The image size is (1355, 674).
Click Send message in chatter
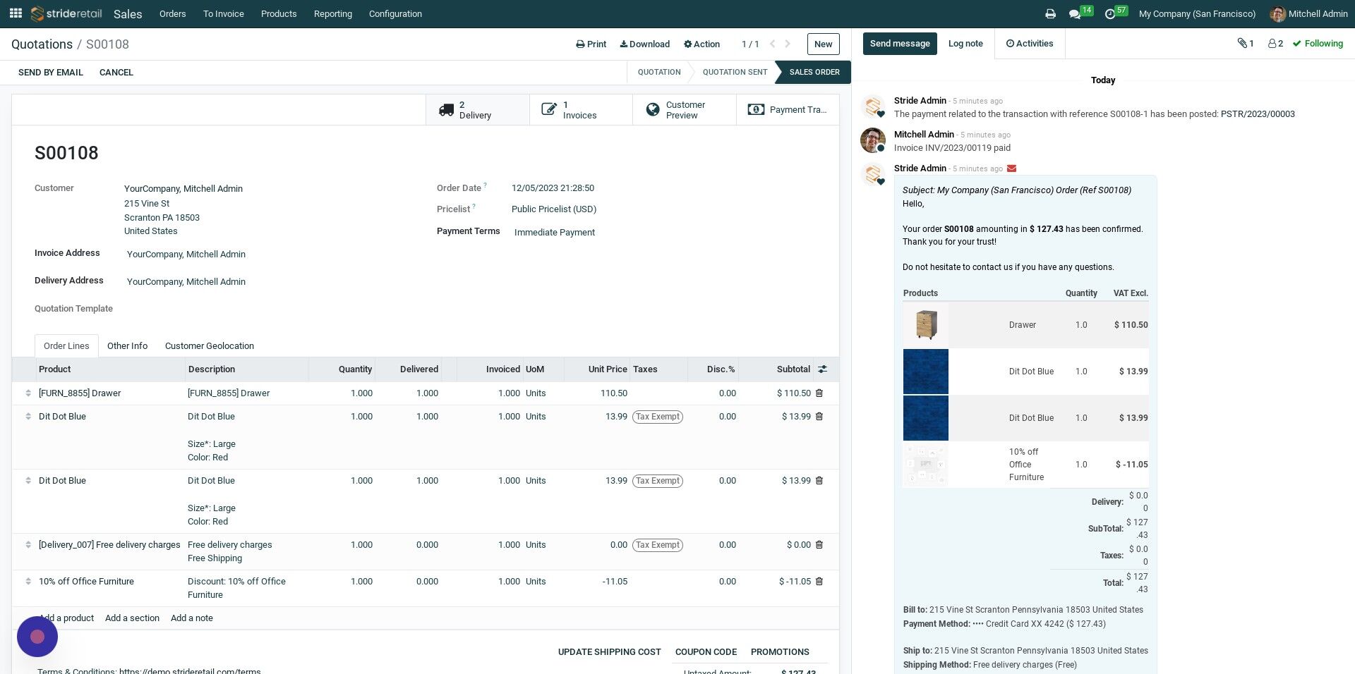point(900,44)
